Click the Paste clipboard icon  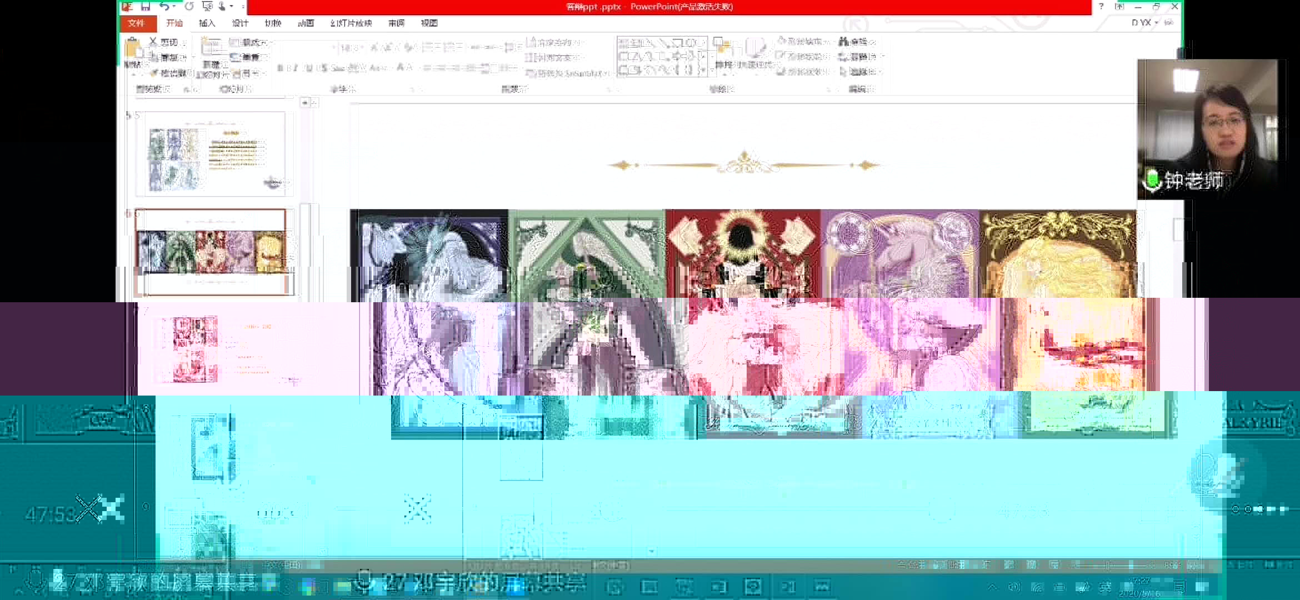(133, 48)
